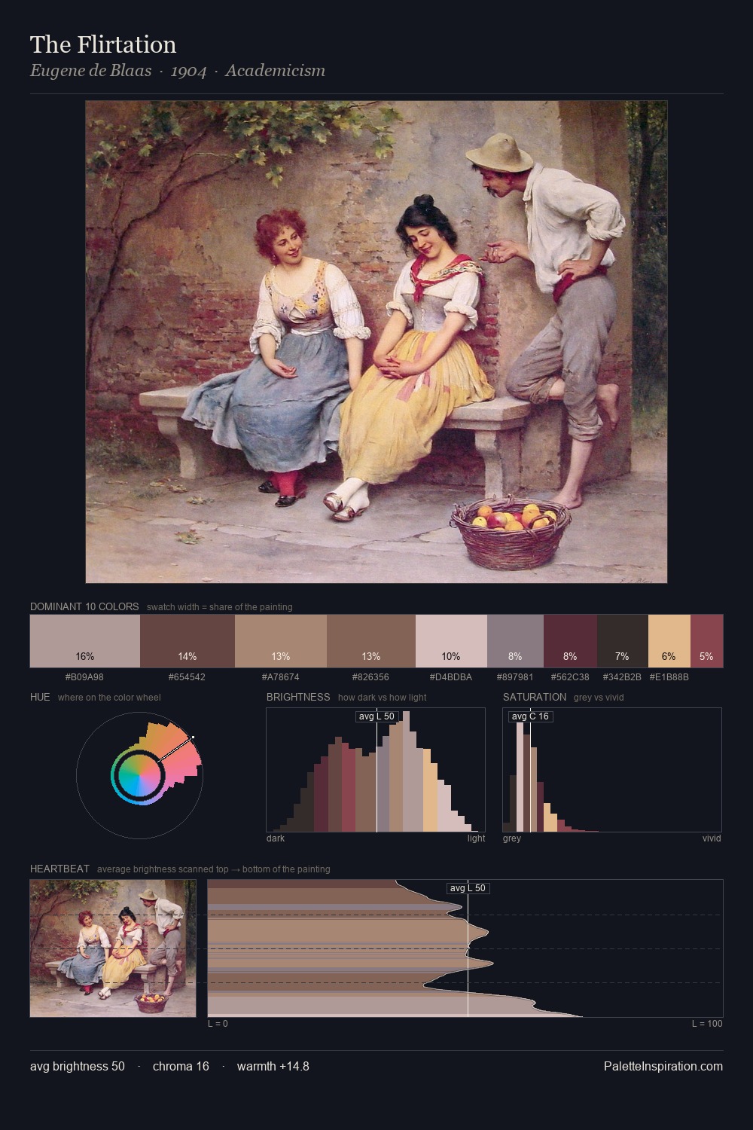753x1130 pixels.
Task: Open the PaletteInspiration.com link
Action: pyautogui.click(x=663, y=1066)
